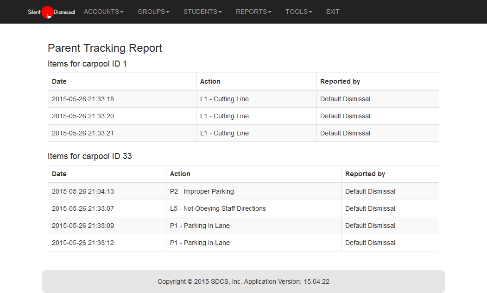Open the STUDENTS dropdown menu
This screenshot has width=487, height=293.
coord(202,12)
